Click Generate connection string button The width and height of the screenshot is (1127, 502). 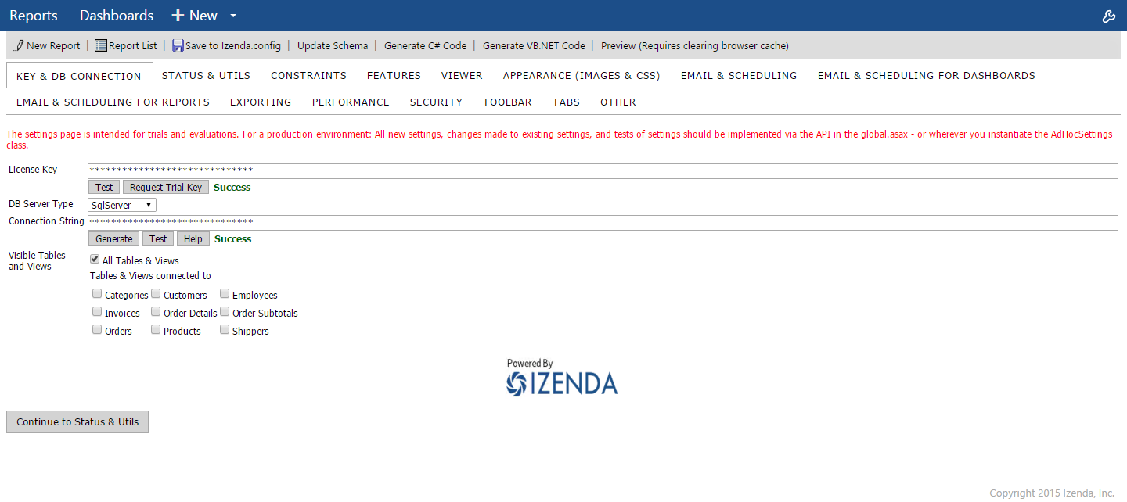click(114, 239)
